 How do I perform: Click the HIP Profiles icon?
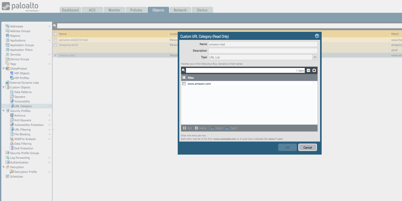tap(12, 78)
